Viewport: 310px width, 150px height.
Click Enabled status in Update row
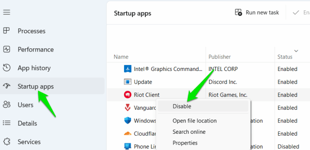point(288,82)
